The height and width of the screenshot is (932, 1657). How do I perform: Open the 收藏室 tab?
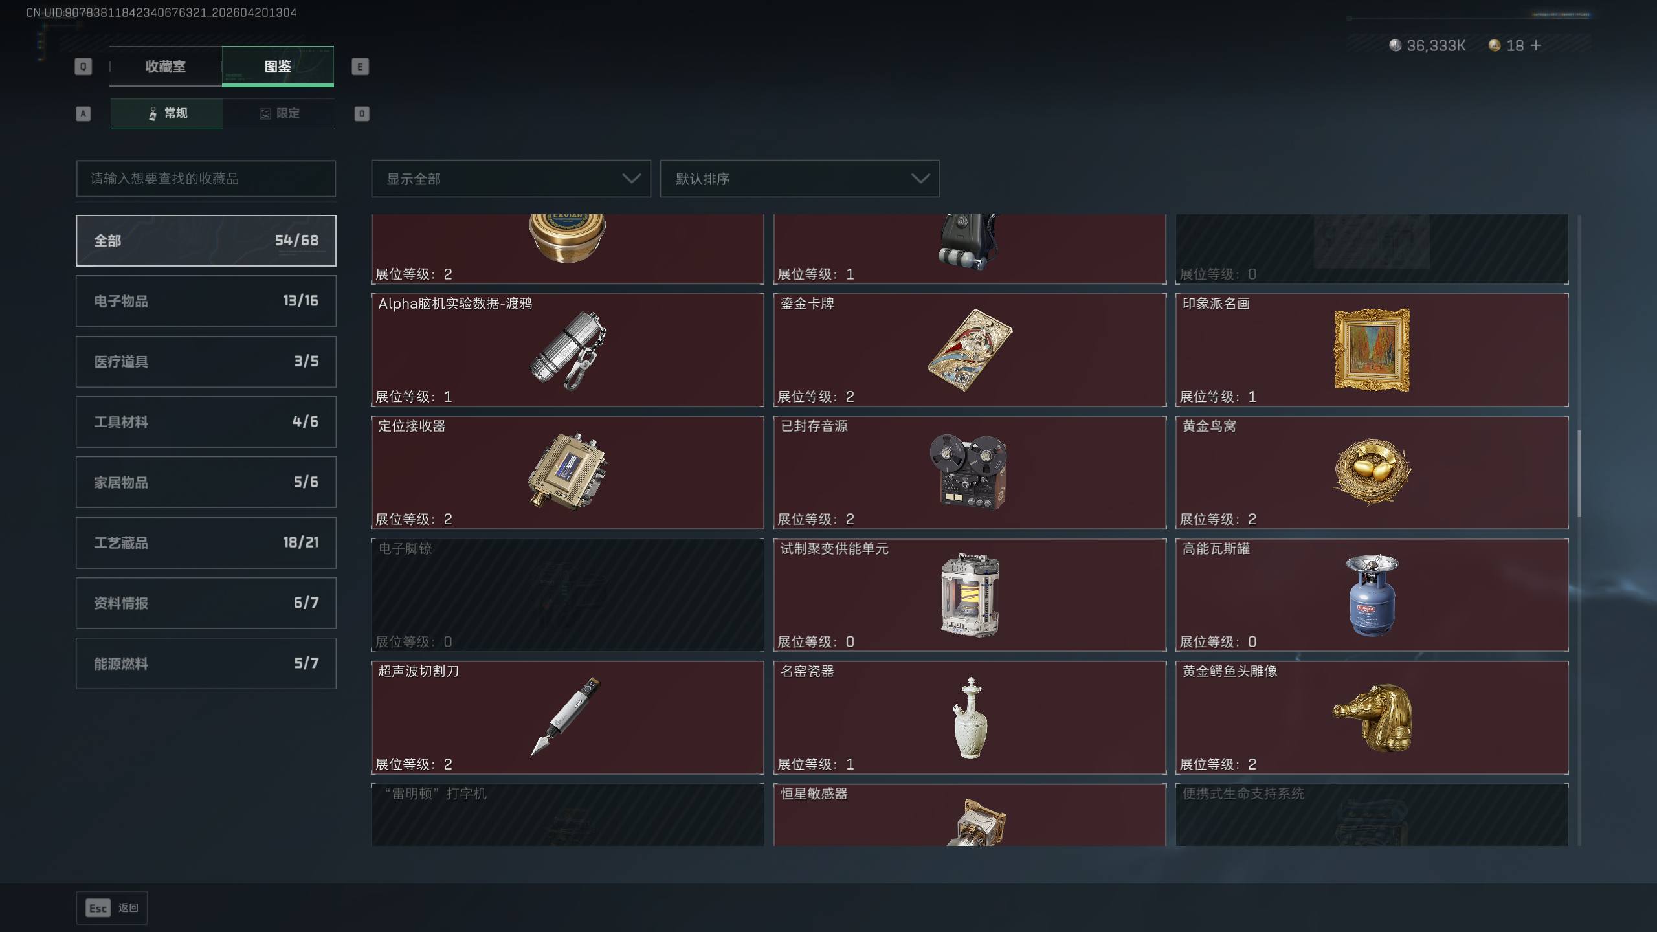(166, 66)
